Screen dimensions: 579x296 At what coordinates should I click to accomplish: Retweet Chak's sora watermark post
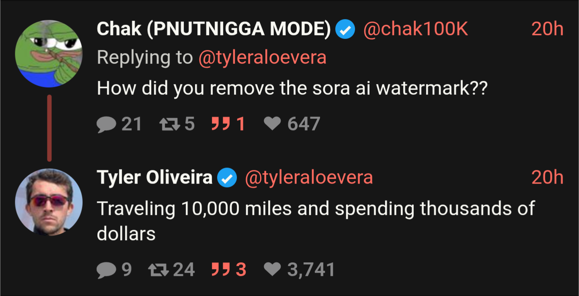pyautogui.click(x=168, y=124)
